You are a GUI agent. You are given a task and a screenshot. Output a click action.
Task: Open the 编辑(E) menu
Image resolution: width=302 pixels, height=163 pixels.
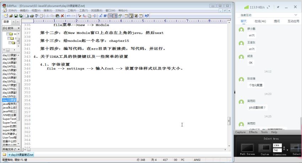(x=24, y=10)
